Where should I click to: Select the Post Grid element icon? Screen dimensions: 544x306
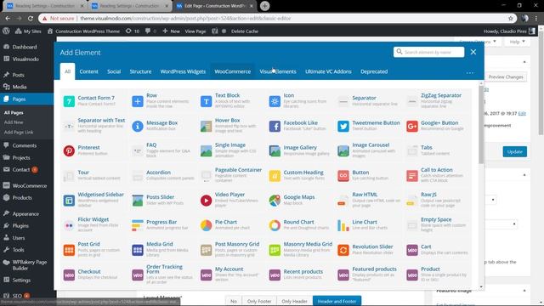click(x=69, y=250)
